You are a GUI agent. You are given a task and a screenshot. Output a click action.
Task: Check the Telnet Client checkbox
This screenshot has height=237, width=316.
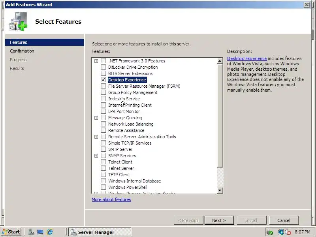103,162
